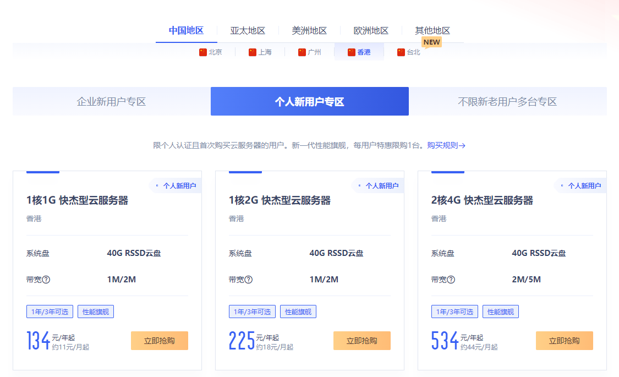
Task: Select the 台北 city tab
Action: tap(409, 52)
